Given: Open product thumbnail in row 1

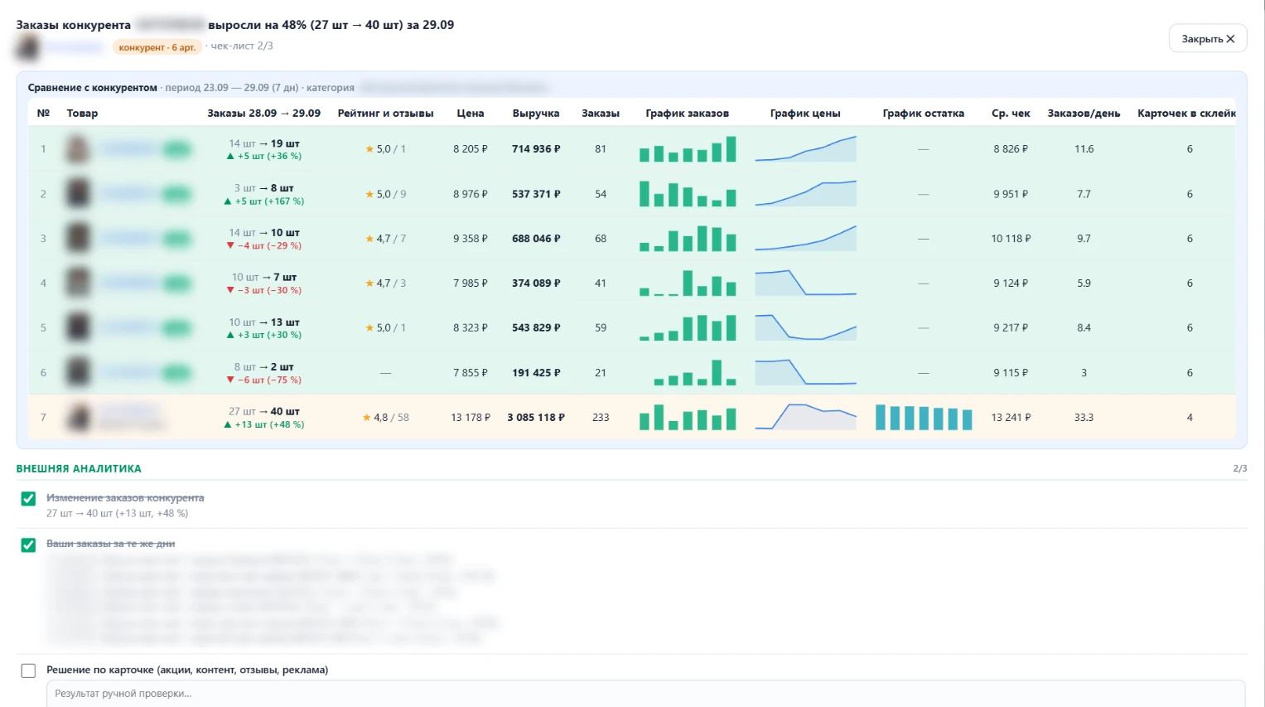Looking at the screenshot, I should [x=78, y=149].
